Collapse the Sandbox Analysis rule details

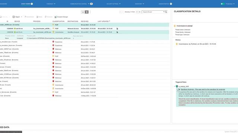click(177, 89)
